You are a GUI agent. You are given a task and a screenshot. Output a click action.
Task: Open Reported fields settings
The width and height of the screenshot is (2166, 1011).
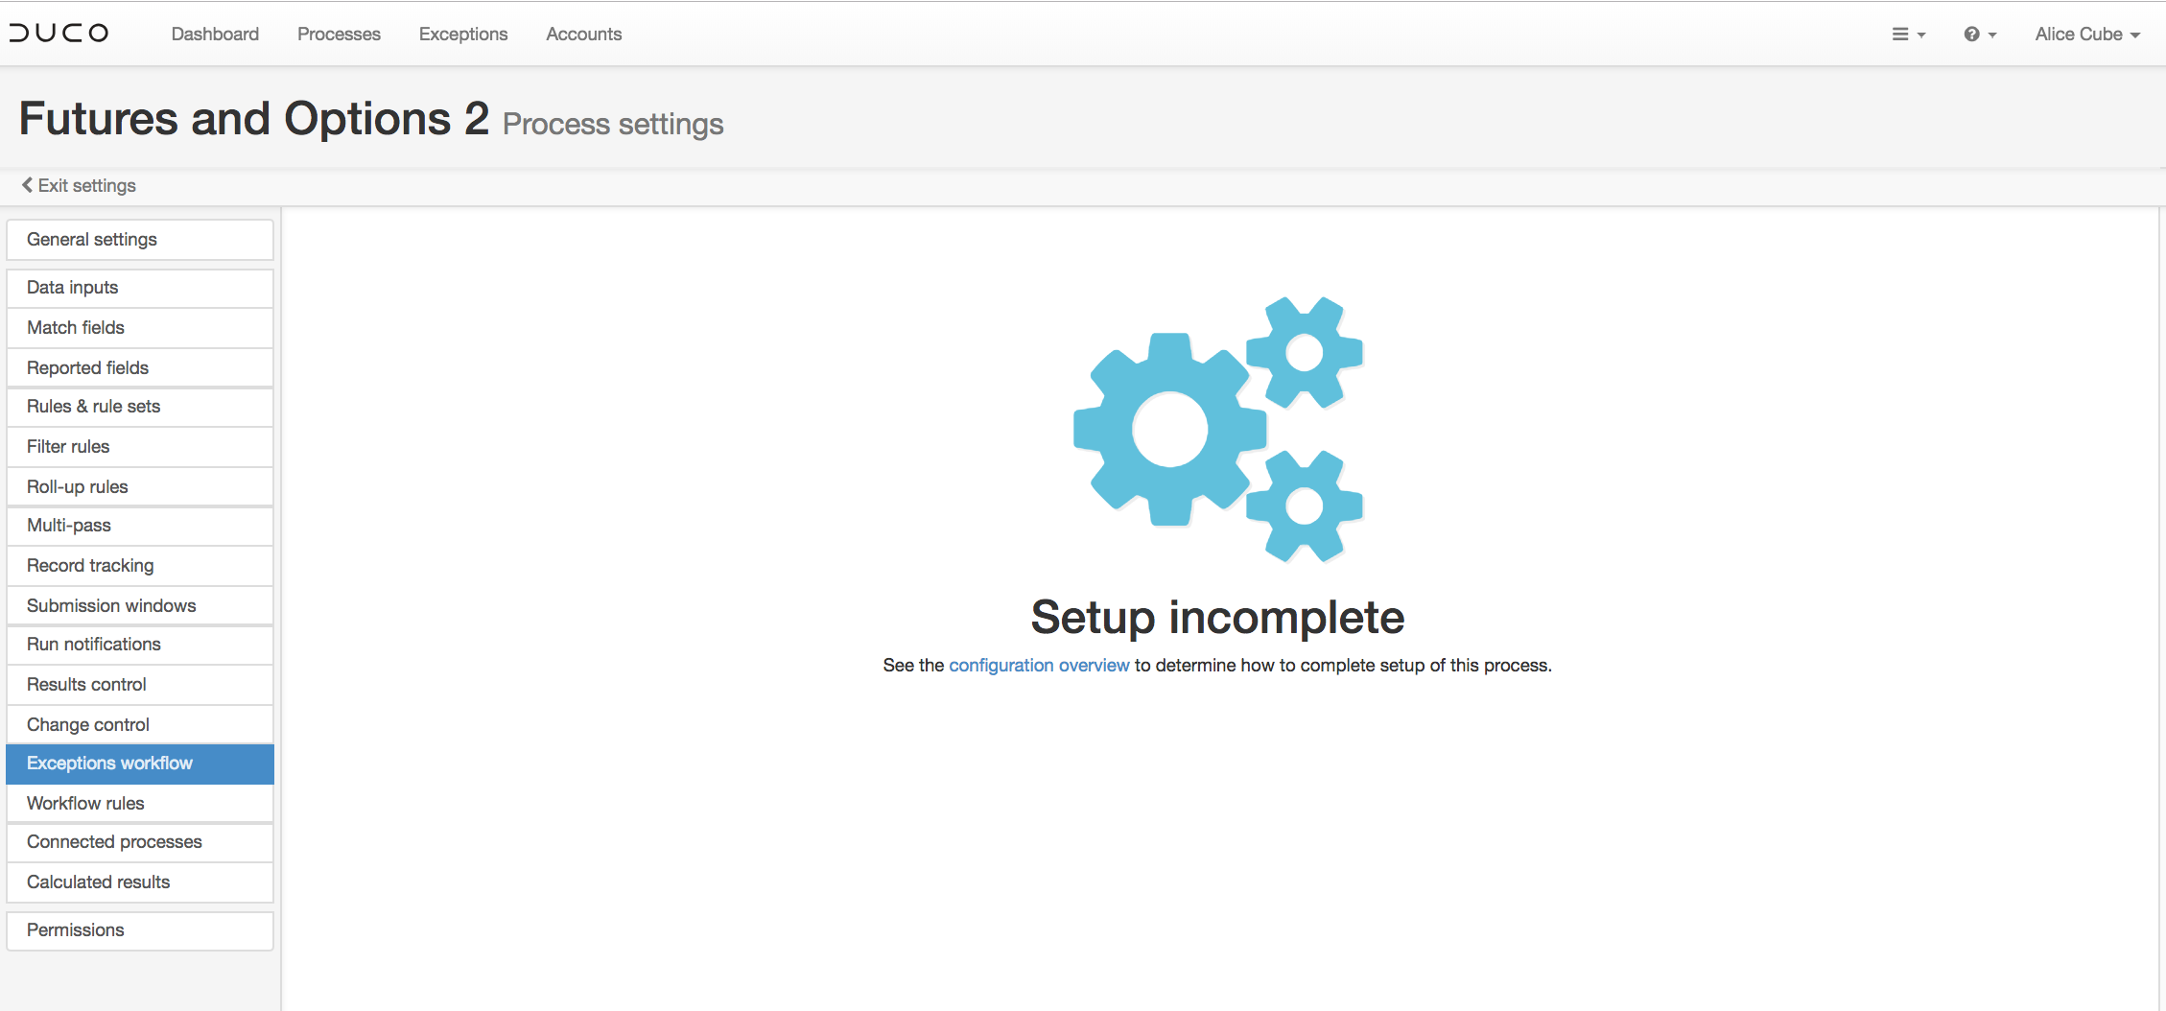coord(140,368)
